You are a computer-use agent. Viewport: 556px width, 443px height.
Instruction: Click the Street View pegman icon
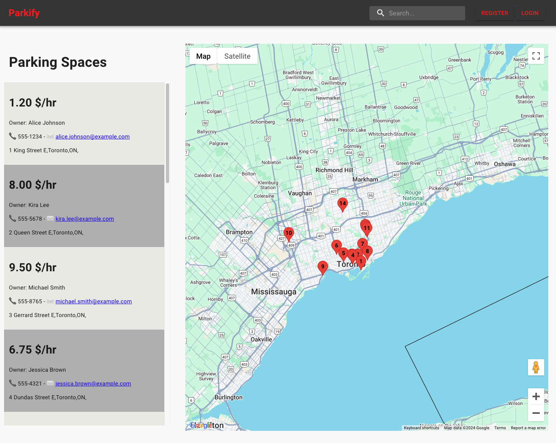pos(536,367)
